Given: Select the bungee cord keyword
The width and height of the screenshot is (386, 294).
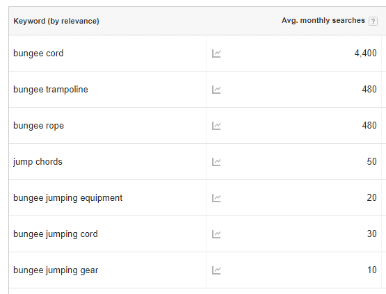Looking at the screenshot, I should [x=38, y=54].
